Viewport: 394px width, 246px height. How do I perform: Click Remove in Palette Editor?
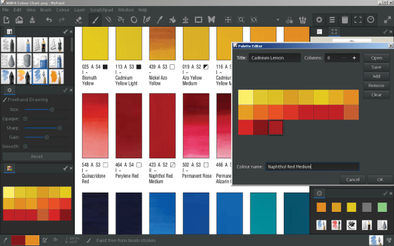377,86
